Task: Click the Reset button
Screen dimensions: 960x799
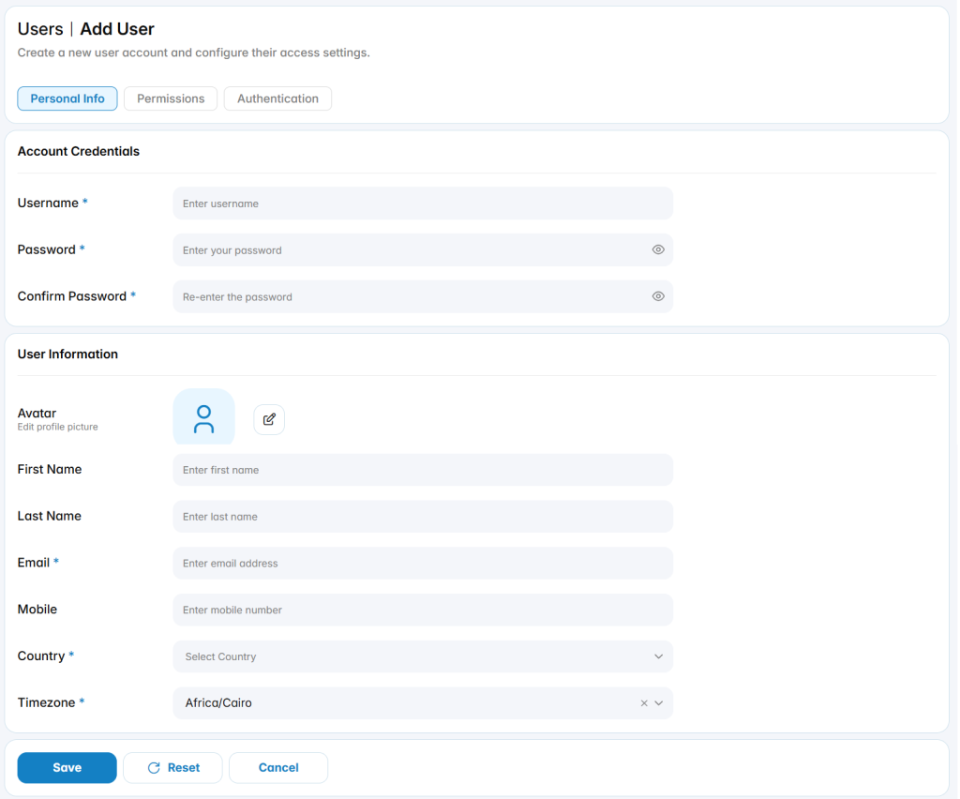Action: pos(173,768)
